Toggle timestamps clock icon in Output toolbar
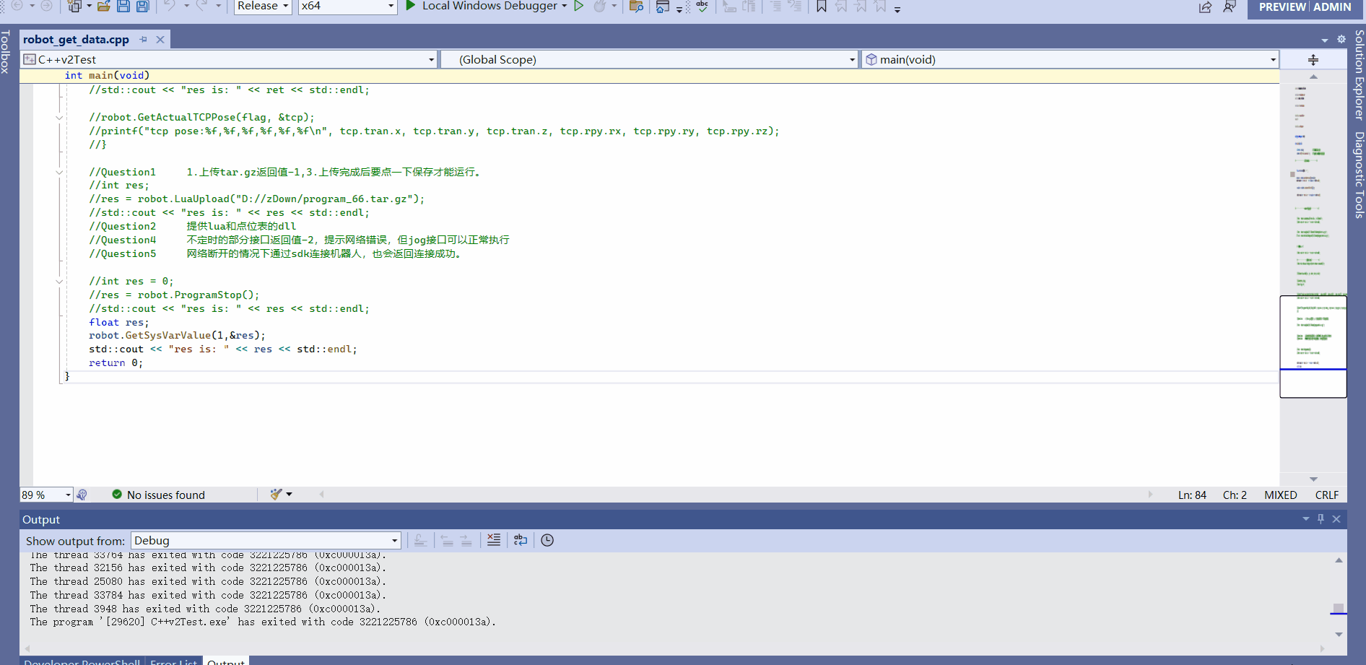Image resolution: width=1366 pixels, height=665 pixels. coord(547,540)
